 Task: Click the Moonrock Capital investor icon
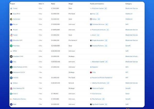[x=91, y=88]
